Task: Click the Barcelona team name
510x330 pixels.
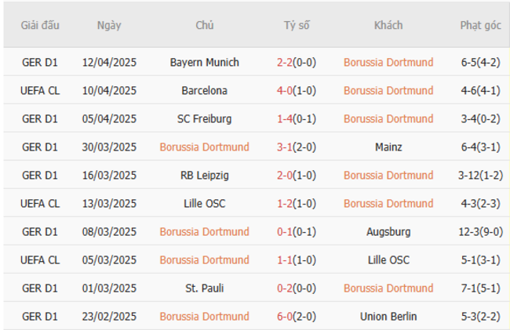Action: click(x=204, y=91)
